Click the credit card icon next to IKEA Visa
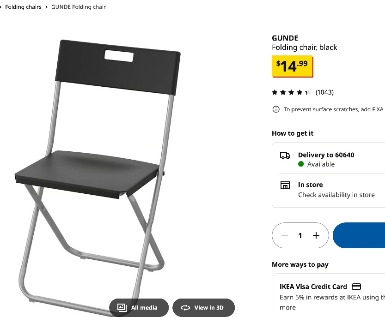 click(356, 287)
